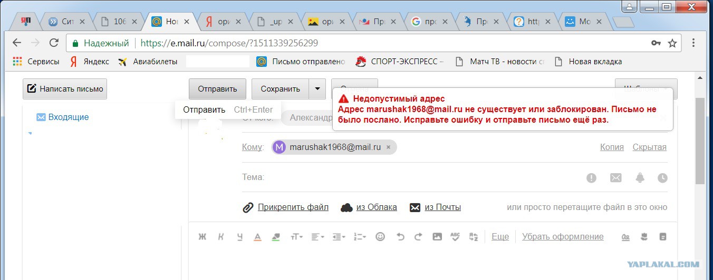Open the Еще formatting options
Screen dimensions: 713x280
500,237
